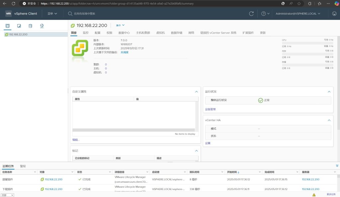The image size is (340, 197).
Task: Click the browser back arrow
Action: pyautogui.click(x=5, y=3)
